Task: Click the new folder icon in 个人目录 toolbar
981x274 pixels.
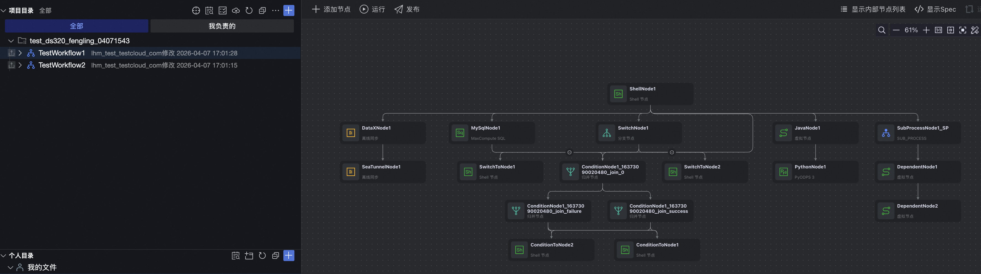Action: point(249,256)
